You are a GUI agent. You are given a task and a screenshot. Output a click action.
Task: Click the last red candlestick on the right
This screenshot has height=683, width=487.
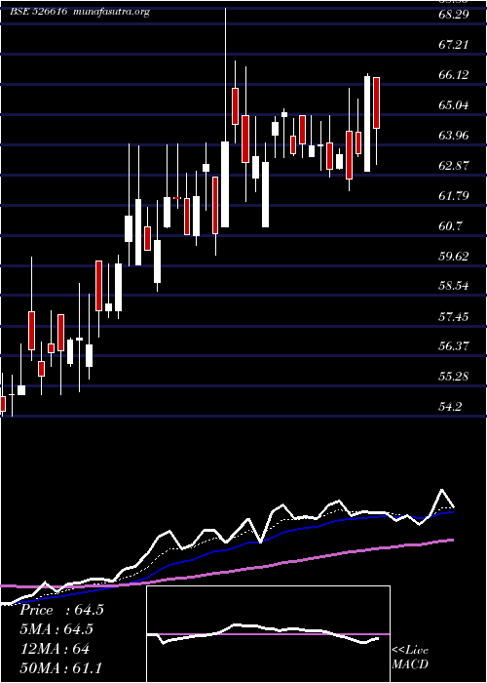(377, 102)
